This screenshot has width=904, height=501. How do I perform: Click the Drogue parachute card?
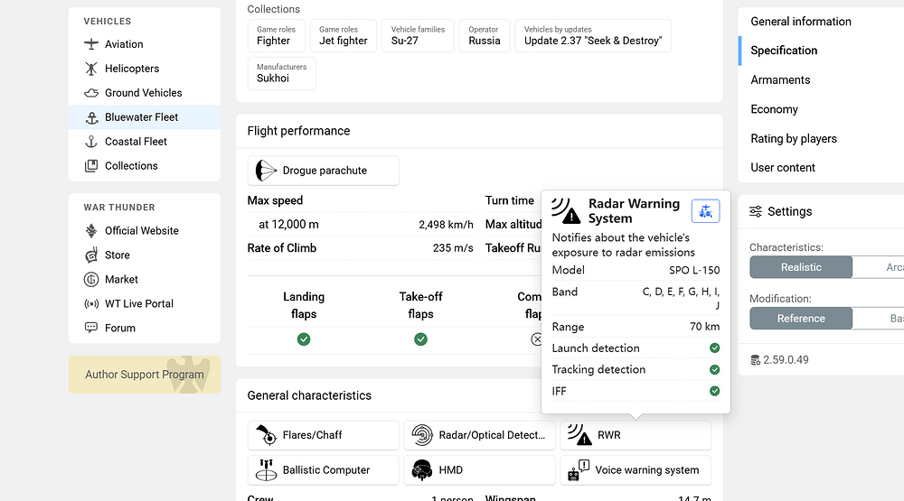323,171
